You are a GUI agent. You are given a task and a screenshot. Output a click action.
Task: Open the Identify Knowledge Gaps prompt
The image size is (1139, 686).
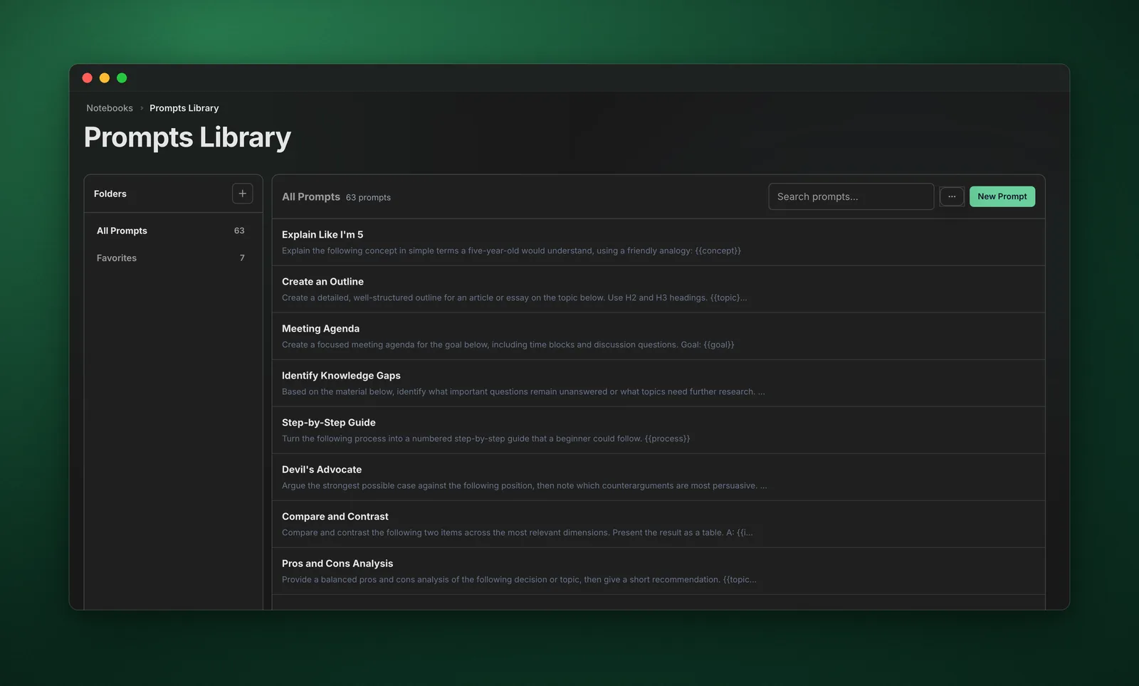tap(658, 383)
